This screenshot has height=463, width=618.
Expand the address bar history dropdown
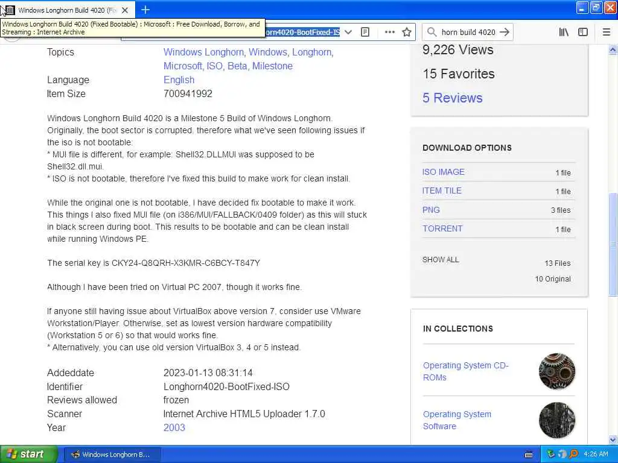click(x=348, y=33)
